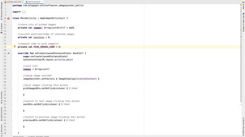Click the fold end marker on line 44
The height and width of the screenshot is (137, 245).
[12, 127]
